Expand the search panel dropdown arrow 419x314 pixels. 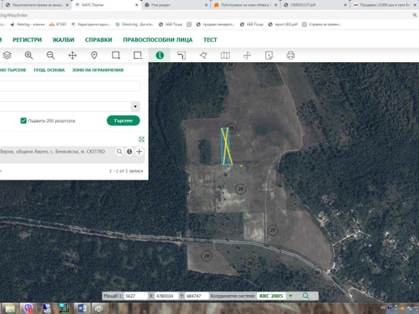tap(135, 106)
